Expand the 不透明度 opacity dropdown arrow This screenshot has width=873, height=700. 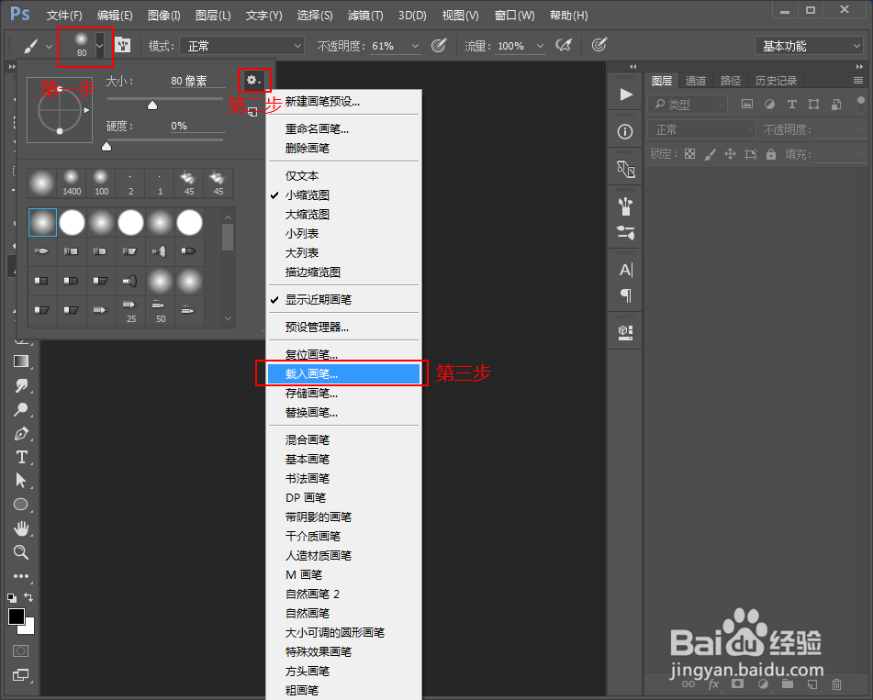coord(415,46)
